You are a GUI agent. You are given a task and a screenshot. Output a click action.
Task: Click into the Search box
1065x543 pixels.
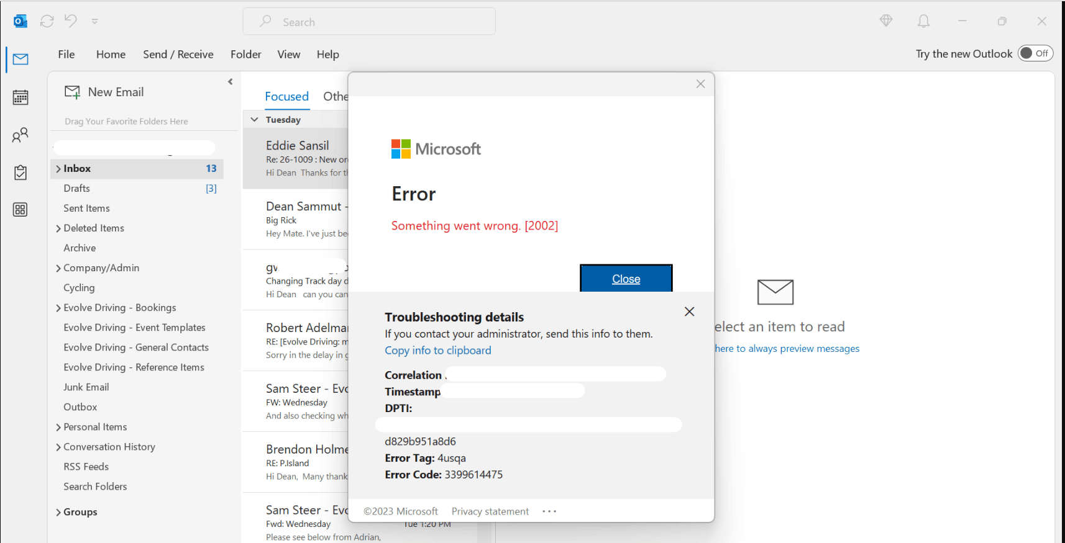(x=369, y=21)
